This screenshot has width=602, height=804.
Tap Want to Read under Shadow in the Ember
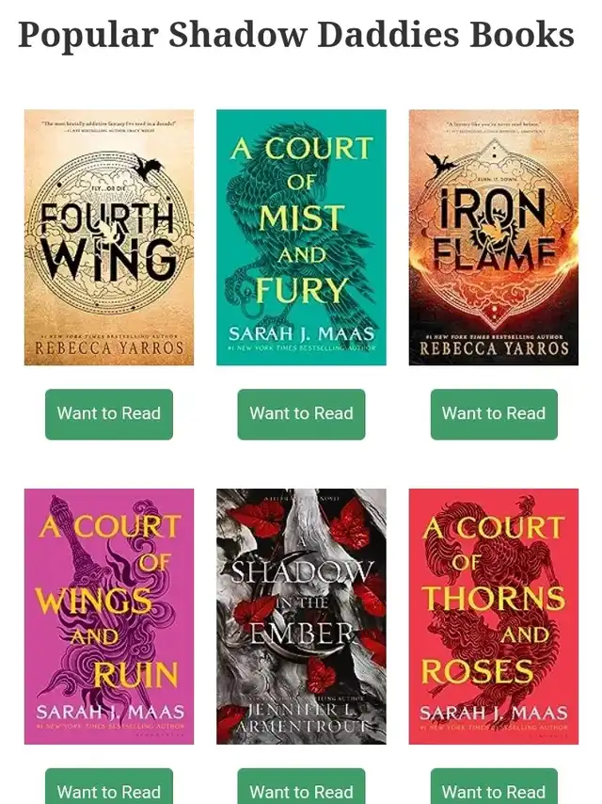301,787
